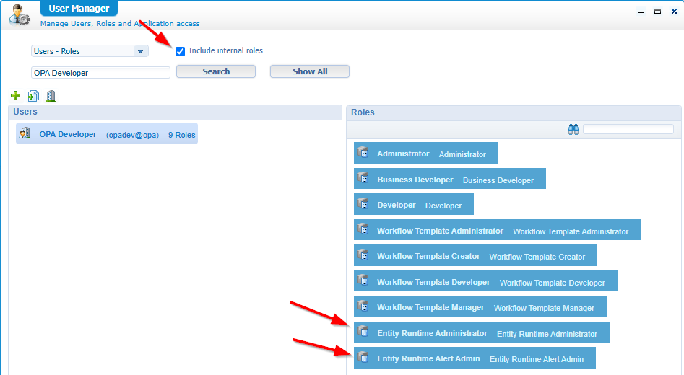The width and height of the screenshot is (684, 375).
Task: Focus the Roles panel filter field
Action: coord(628,130)
